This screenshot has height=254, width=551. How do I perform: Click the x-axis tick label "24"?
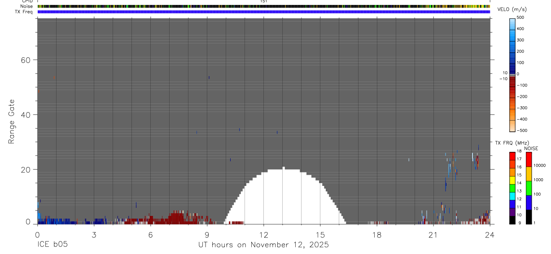pos(490,234)
